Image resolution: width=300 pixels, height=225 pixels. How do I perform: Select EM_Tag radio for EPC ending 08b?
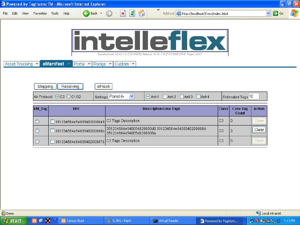click(x=37, y=131)
